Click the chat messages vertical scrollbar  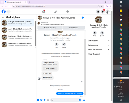pyautogui.click(x=85, y=67)
